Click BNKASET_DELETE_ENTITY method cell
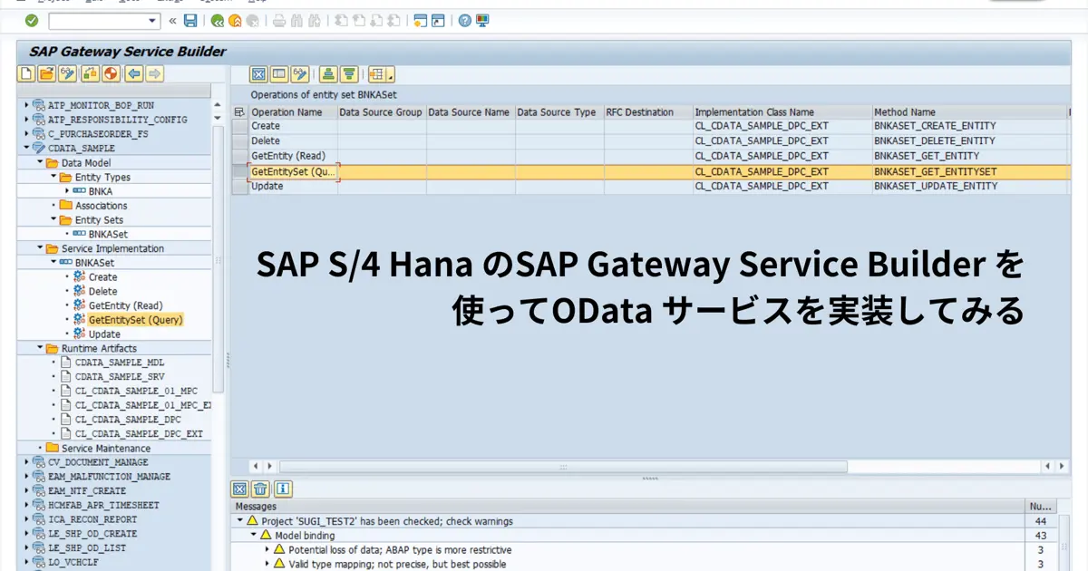Screen dimensions: 1088x571 969,140
